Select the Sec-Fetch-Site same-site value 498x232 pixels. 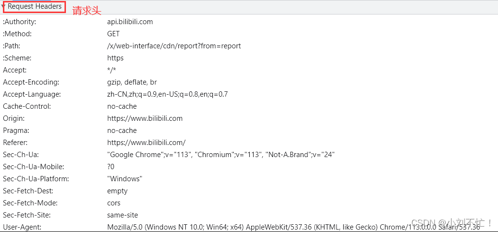click(x=123, y=215)
